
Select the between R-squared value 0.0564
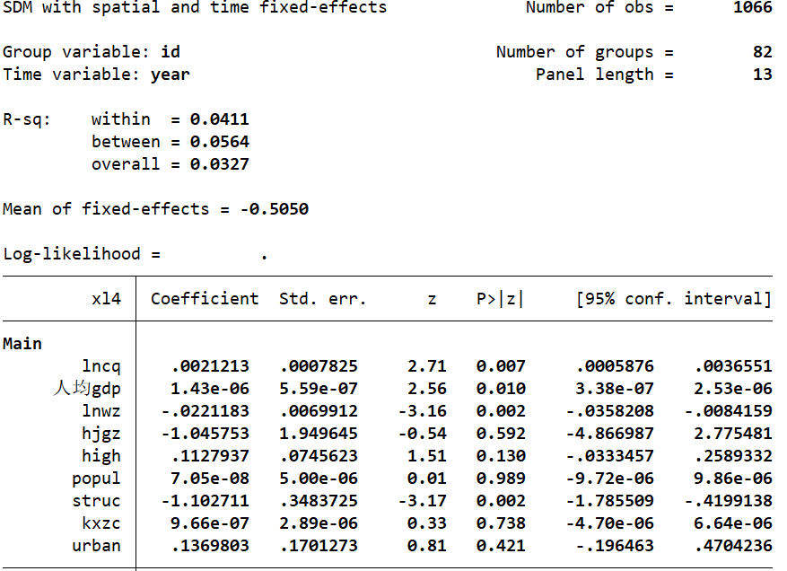coord(220,142)
